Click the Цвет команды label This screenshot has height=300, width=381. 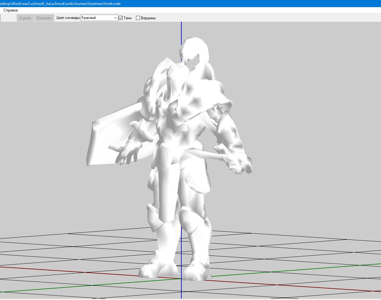tap(68, 18)
